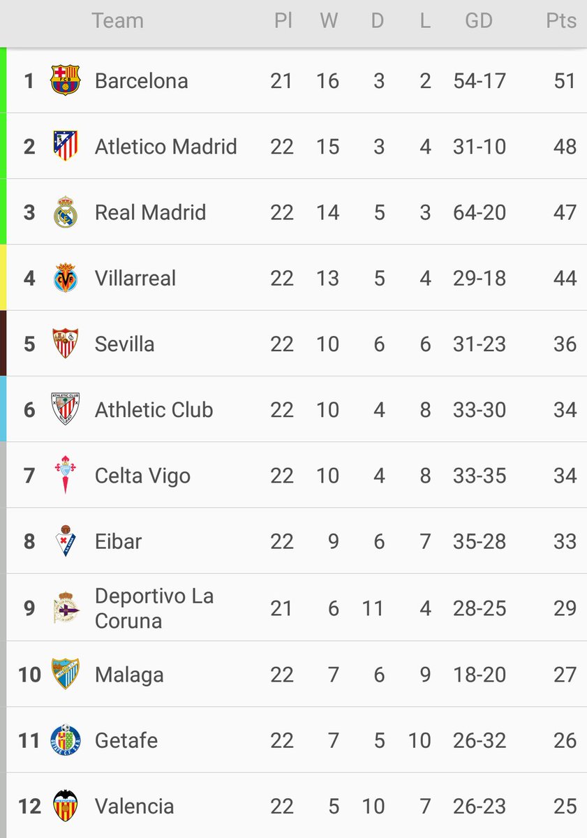This screenshot has width=587, height=838.
Task: Click the Deportivo La Coruna crest
Action: [x=66, y=608]
